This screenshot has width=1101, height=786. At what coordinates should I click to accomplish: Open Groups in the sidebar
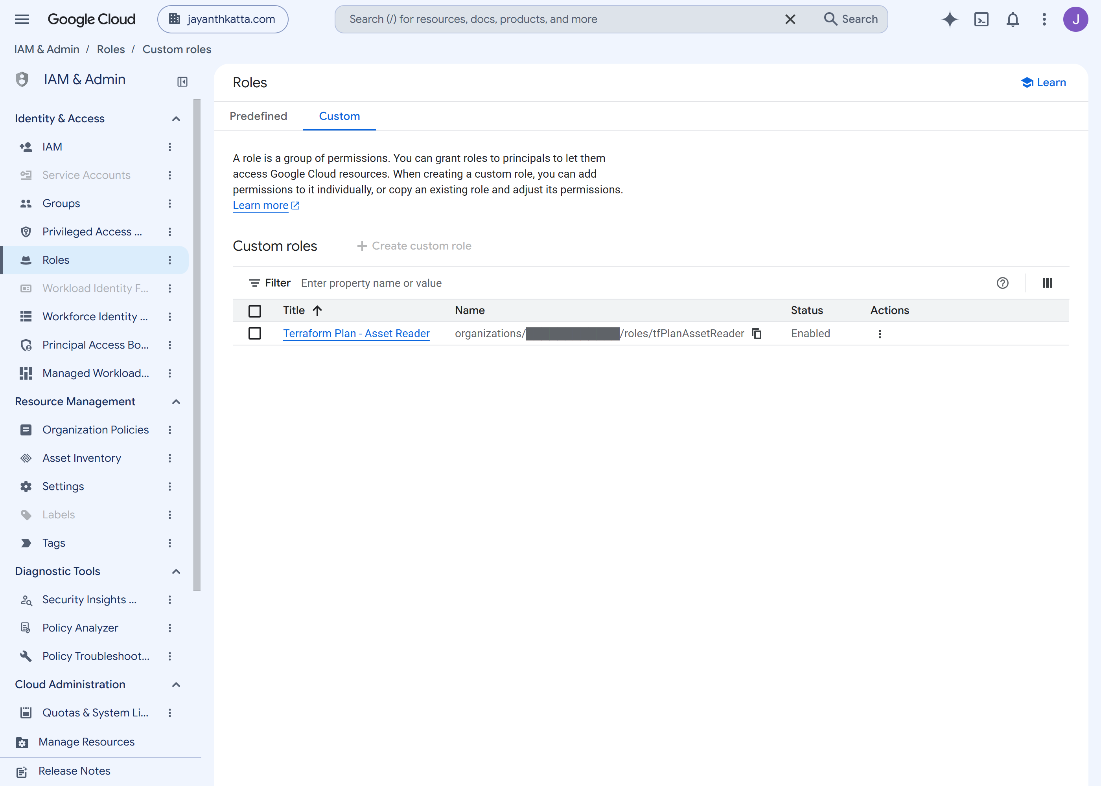click(61, 203)
